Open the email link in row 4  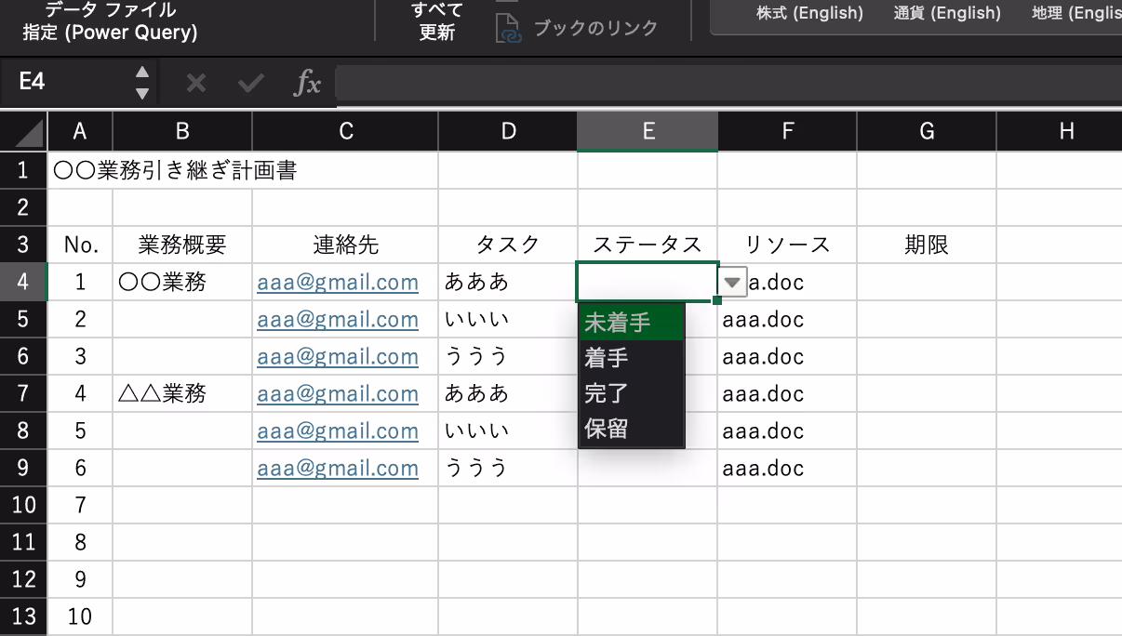pyautogui.click(x=338, y=282)
